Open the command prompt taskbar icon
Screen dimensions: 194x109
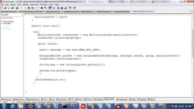(65, 106)
